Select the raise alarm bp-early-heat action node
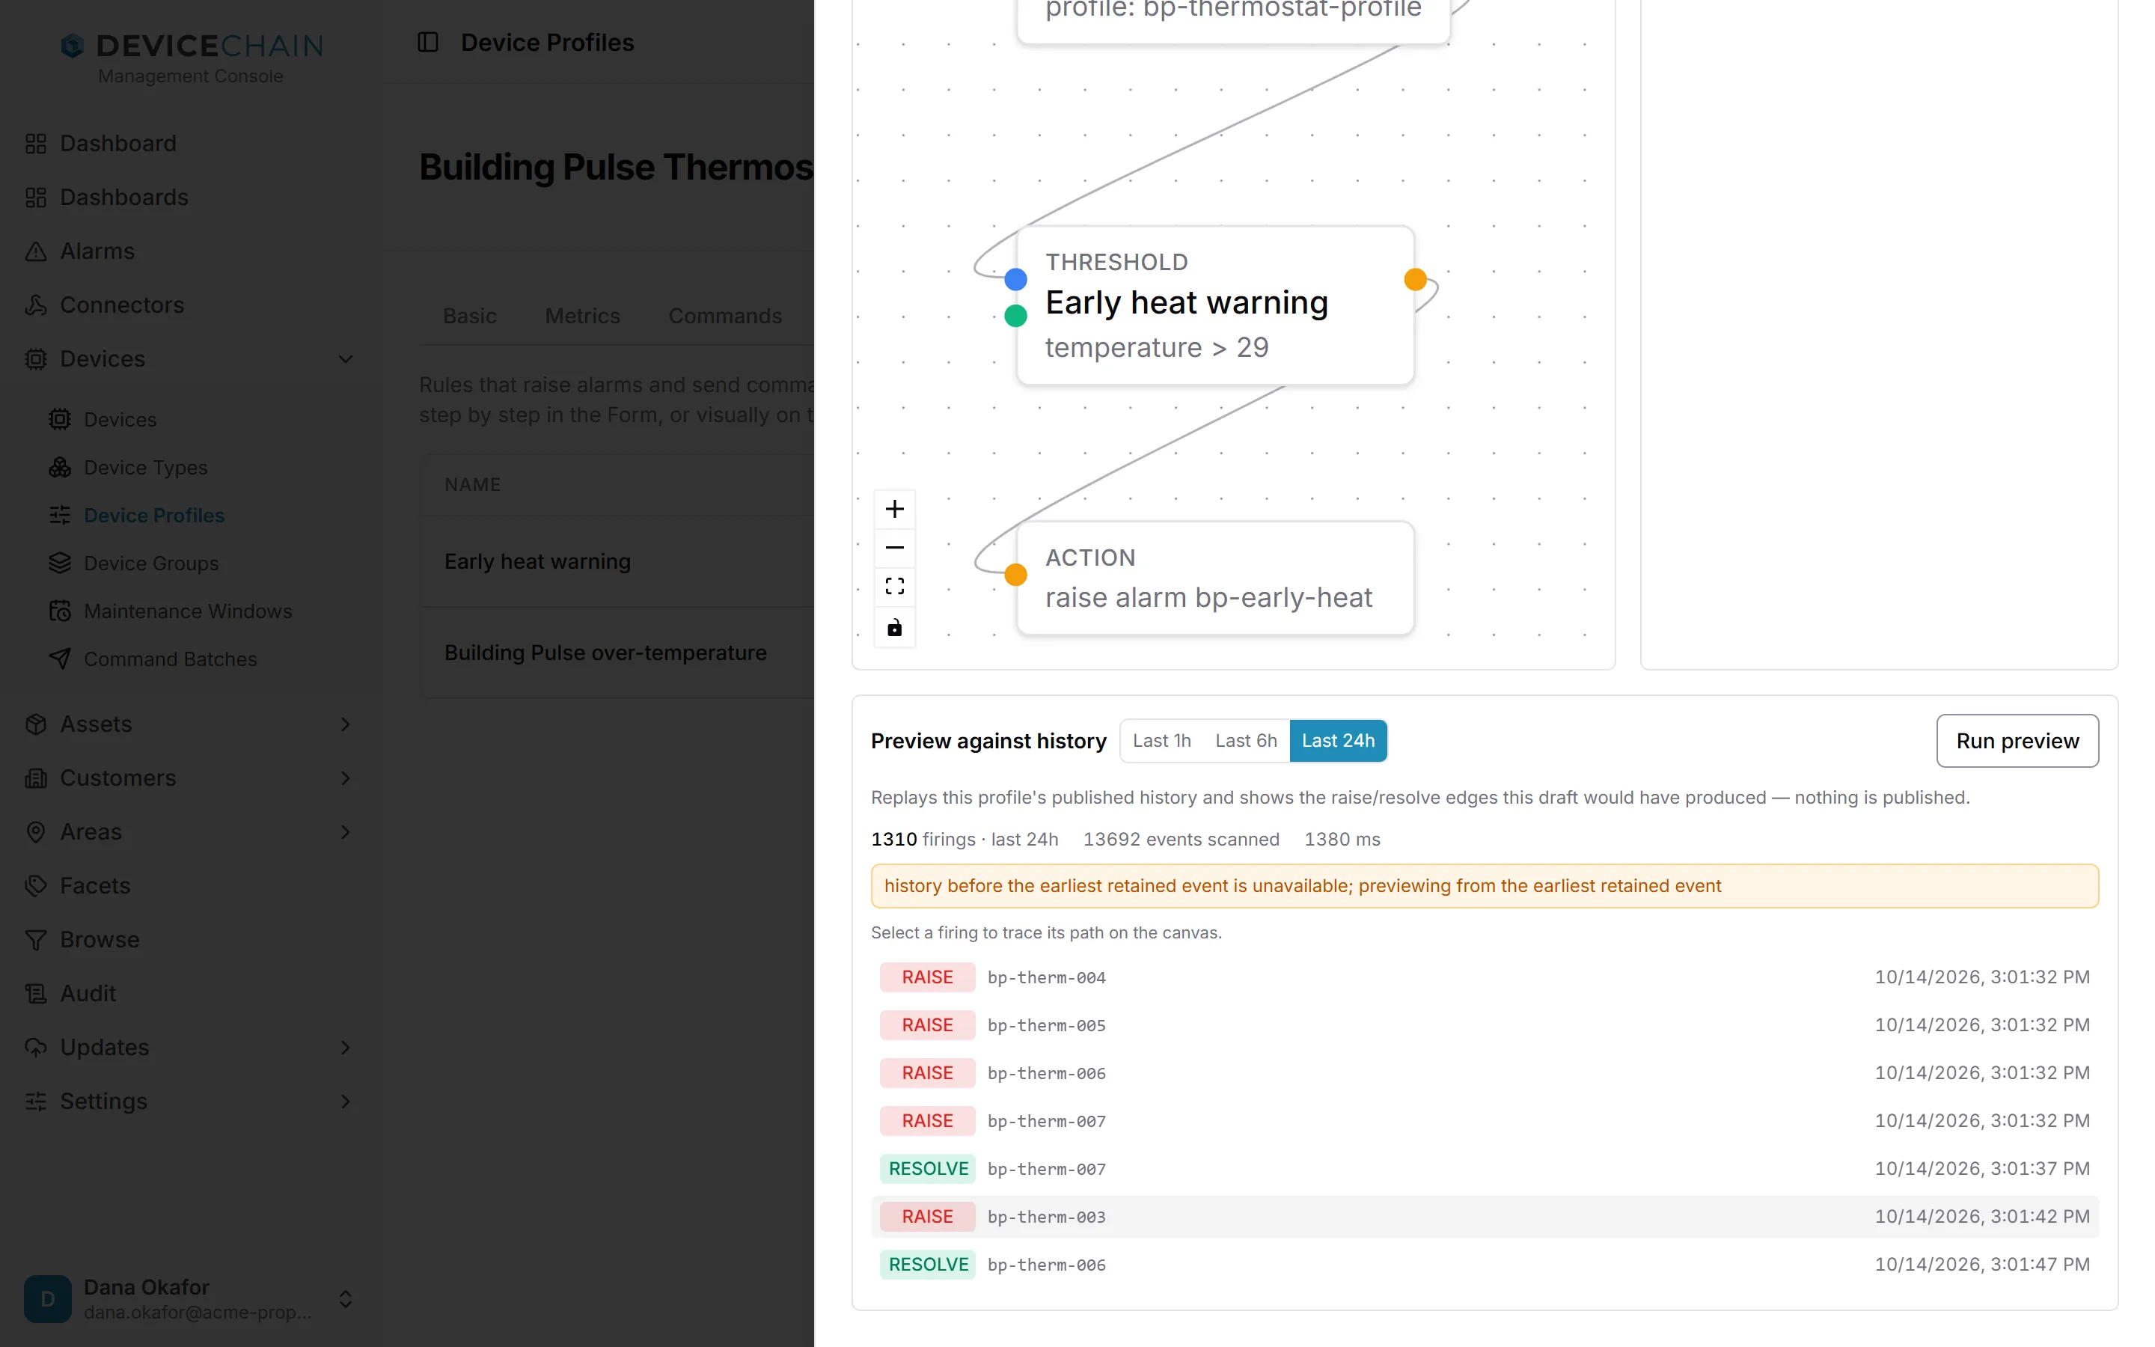Image resolution: width=2155 pixels, height=1347 pixels. (x=1215, y=578)
